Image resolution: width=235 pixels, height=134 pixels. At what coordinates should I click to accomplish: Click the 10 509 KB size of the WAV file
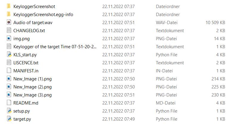[x=215, y=23]
